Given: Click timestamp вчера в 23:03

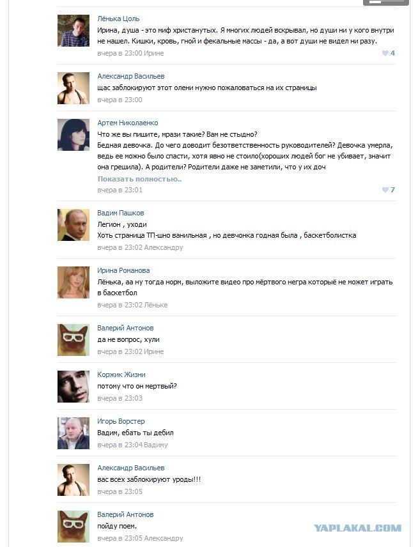Looking at the screenshot, I should (120, 398).
